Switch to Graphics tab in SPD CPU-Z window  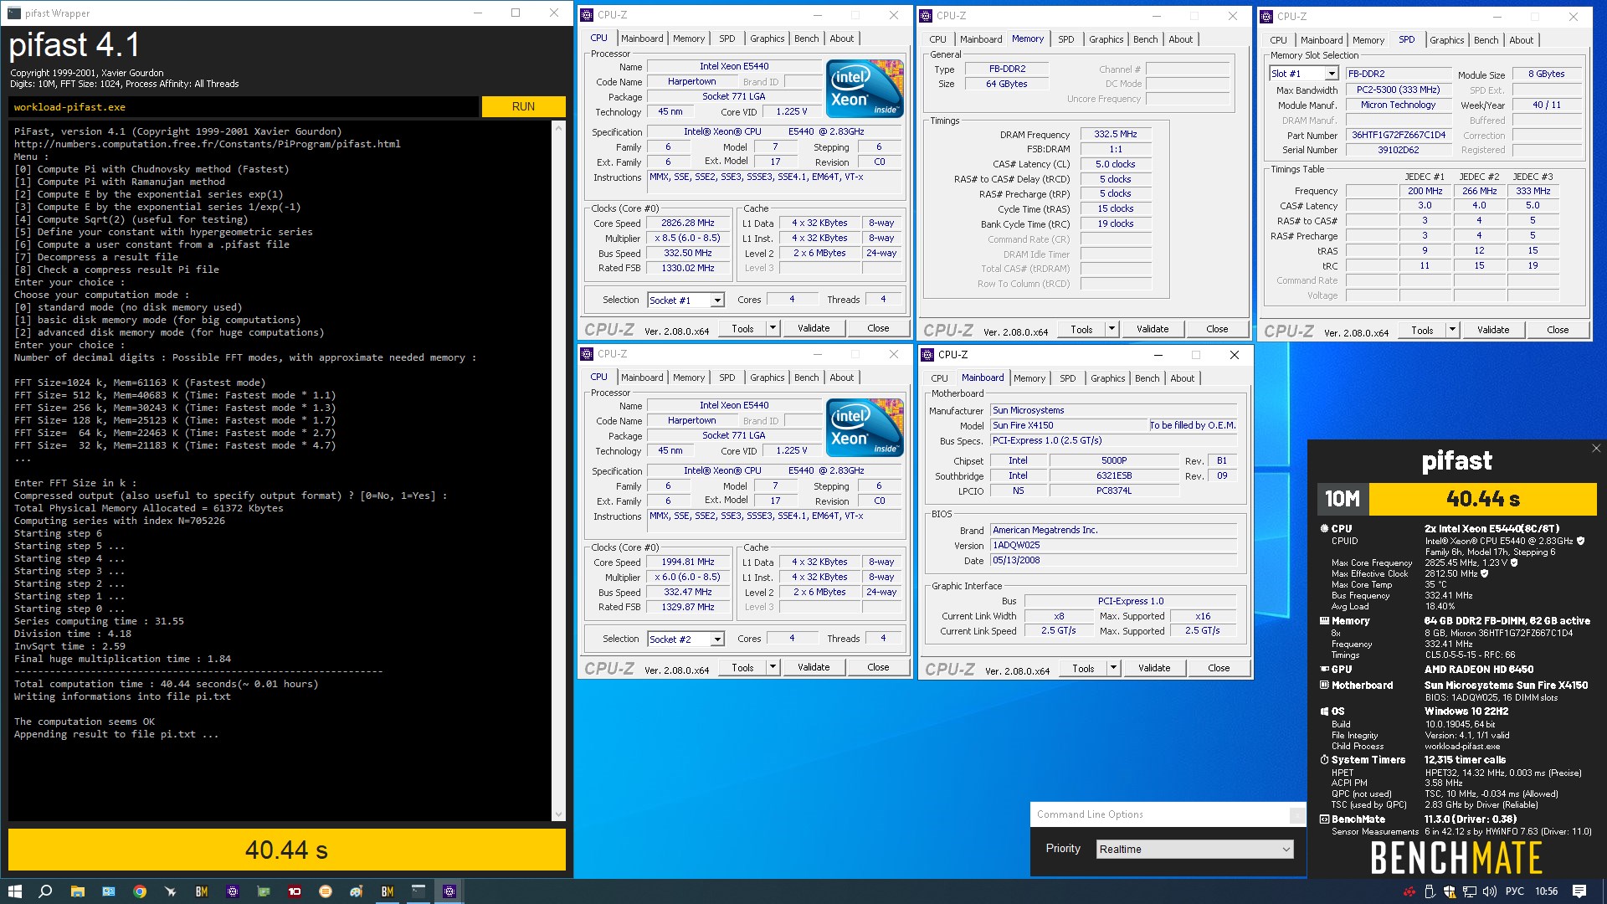pos(1446,40)
